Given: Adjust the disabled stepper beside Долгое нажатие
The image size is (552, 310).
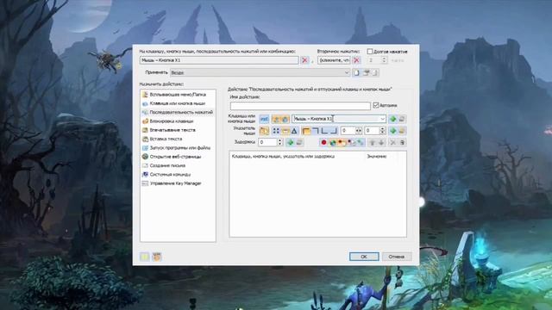Looking at the screenshot, I should (384, 60).
